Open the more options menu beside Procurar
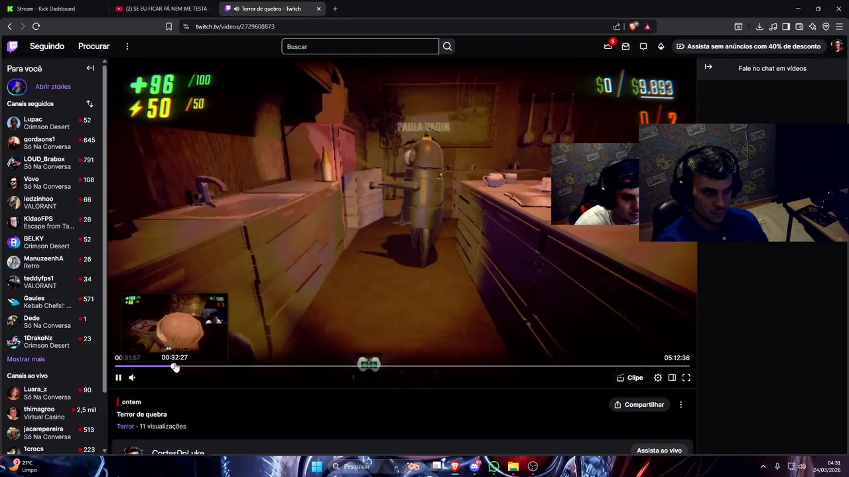 pos(127,46)
